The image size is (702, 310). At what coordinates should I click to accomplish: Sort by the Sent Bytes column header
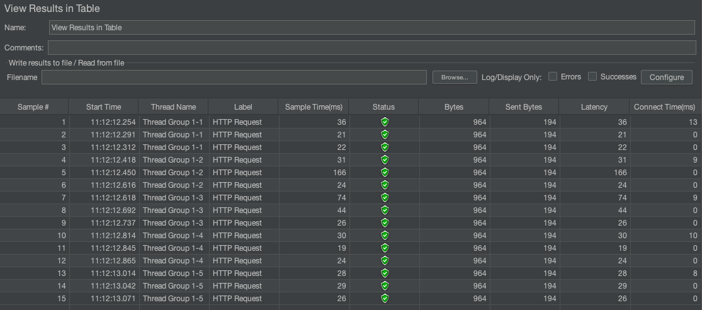pos(524,106)
